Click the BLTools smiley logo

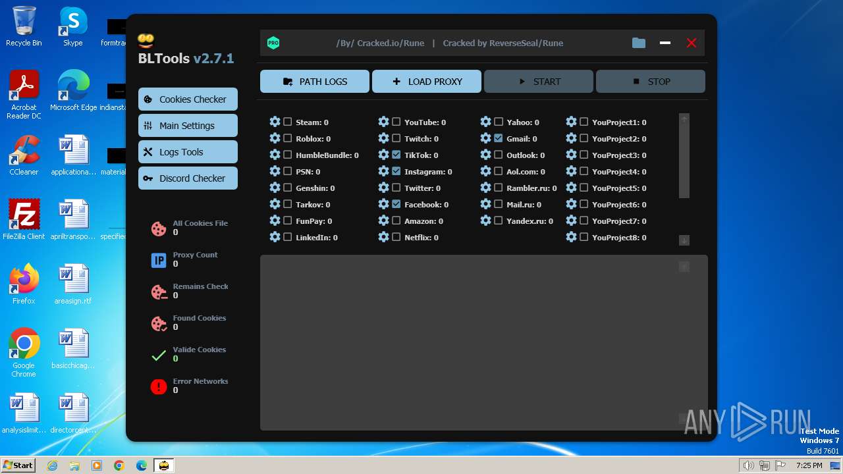(146, 41)
